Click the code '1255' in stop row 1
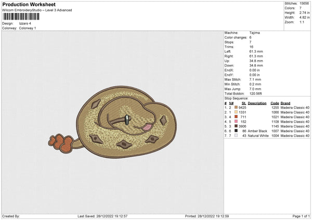 (275, 107)
